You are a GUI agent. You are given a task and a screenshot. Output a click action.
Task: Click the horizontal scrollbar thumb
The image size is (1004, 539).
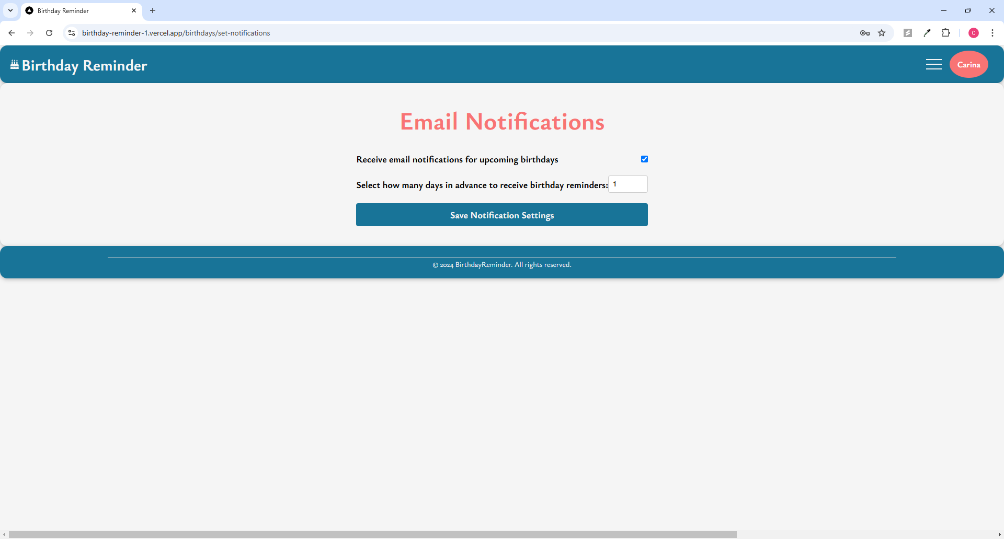click(373, 534)
